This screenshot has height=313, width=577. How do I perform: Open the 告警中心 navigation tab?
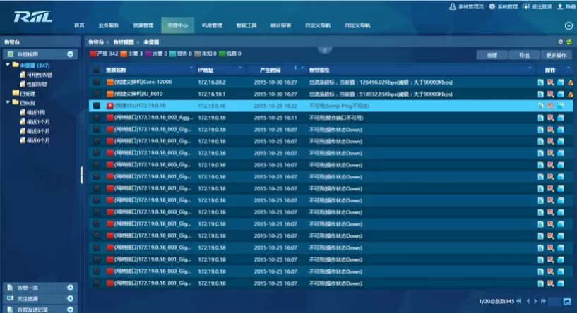coord(177,26)
